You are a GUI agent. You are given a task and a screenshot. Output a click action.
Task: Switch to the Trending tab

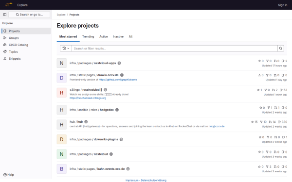[x=88, y=36]
